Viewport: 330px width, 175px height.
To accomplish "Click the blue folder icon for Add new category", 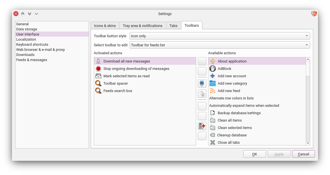I will click(x=213, y=83).
